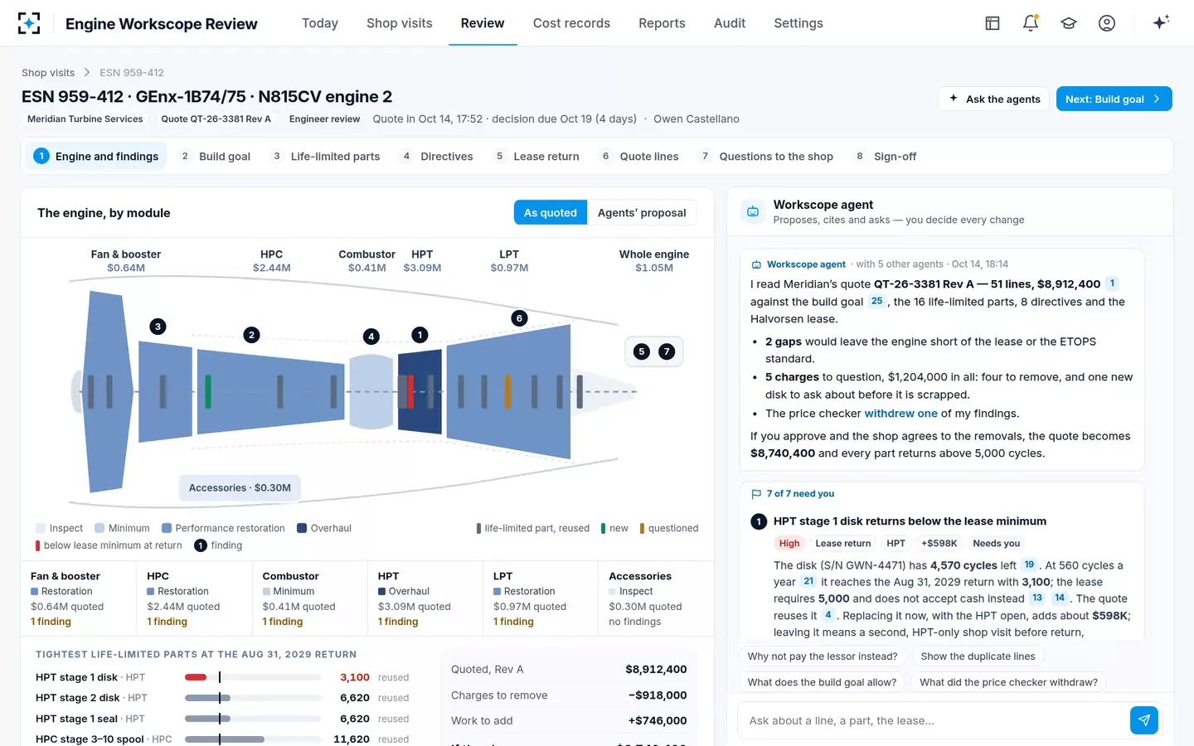This screenshot has height=746, width=1194.
Task: Click the Ask the agents button
Action: tap(994, 99)
